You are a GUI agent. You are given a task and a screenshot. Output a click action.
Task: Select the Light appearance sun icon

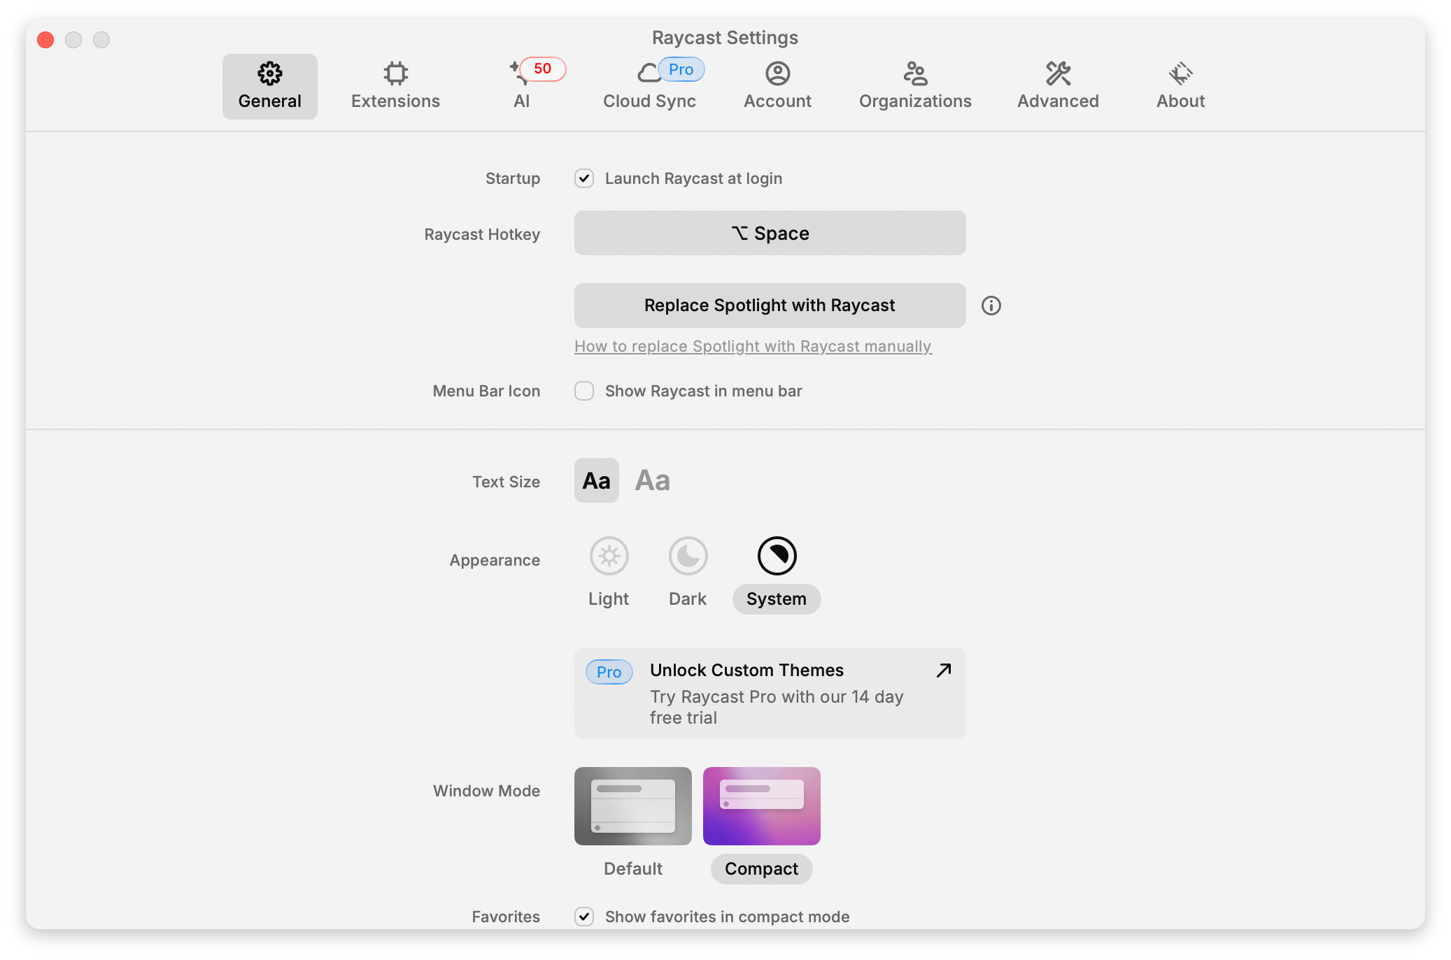click(x=609, y=557)
